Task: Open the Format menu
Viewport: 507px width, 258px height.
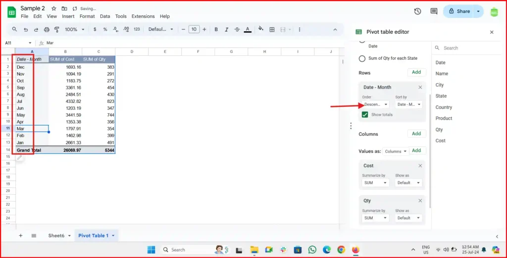Action: [87, 16]
